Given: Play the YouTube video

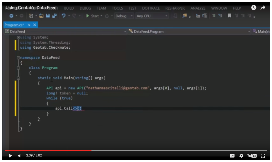Looking at the screenshot, I should tap(10, 156).
